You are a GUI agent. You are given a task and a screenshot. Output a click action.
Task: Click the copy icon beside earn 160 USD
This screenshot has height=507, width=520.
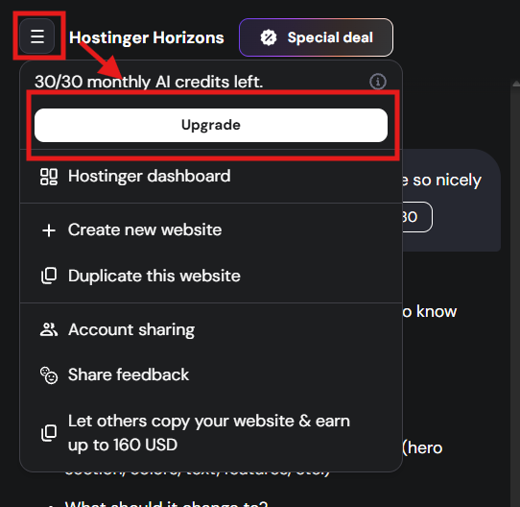[49, 433]
